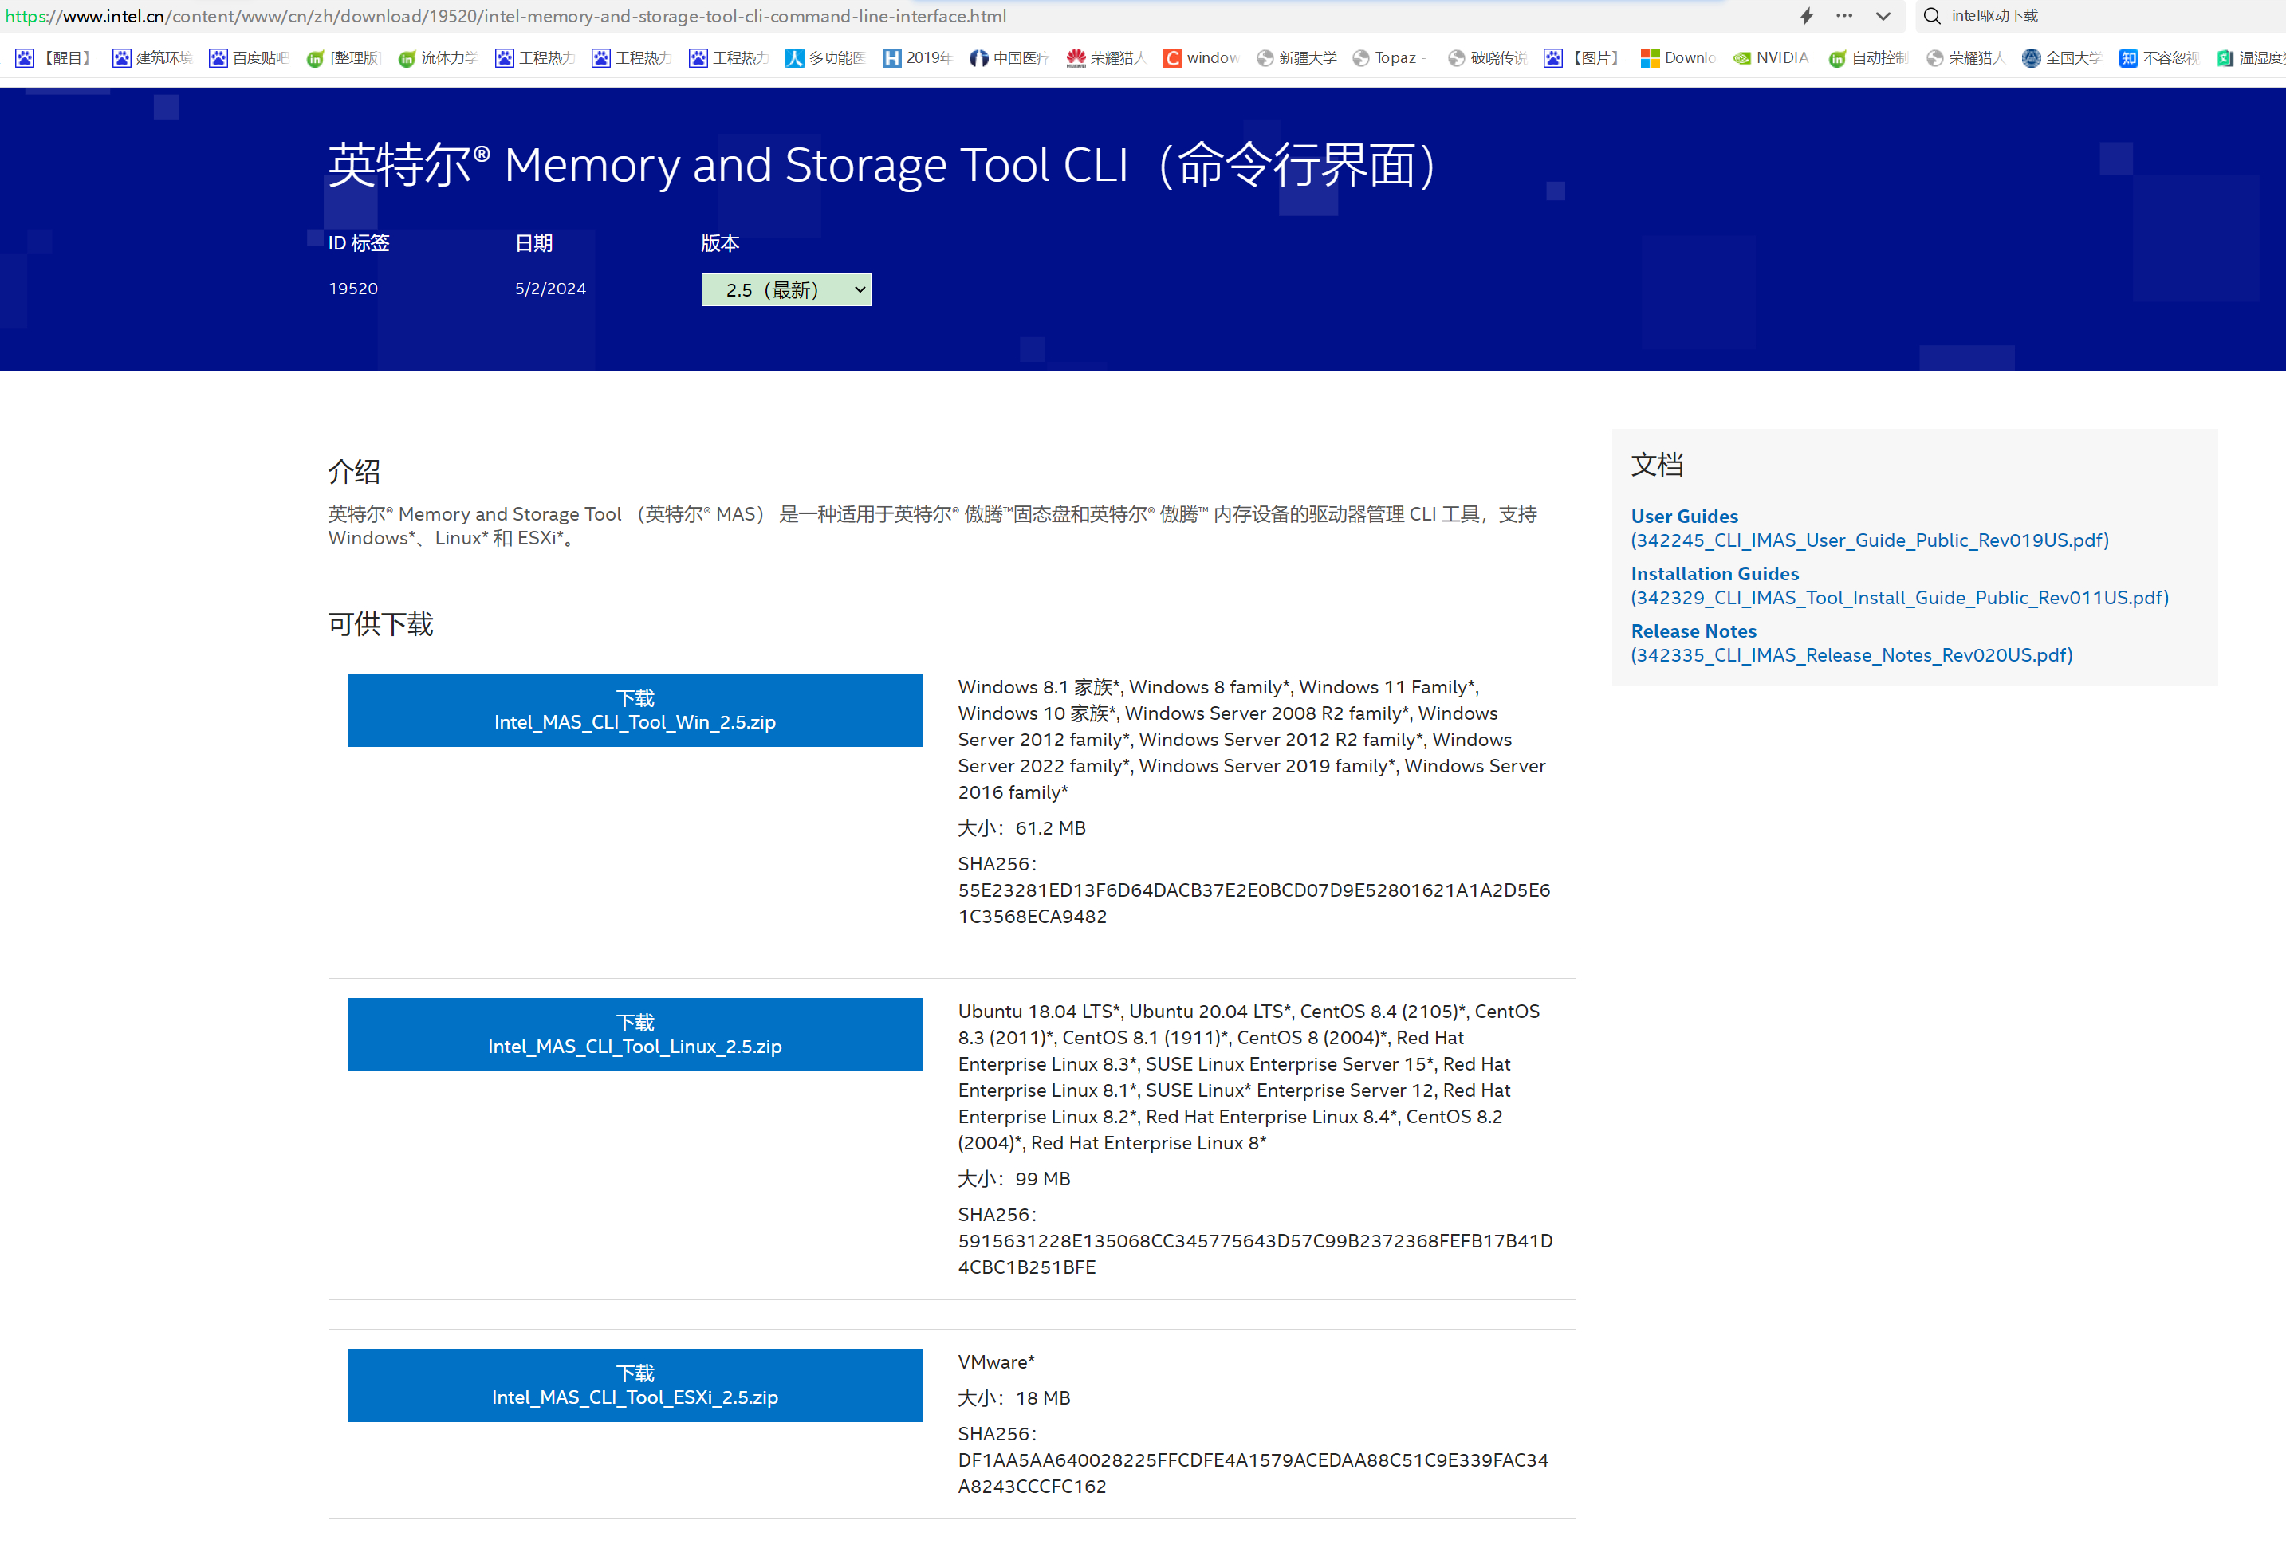
Task: Open the 建筑环境 bookmark
Action: click(x=151, y=58)
